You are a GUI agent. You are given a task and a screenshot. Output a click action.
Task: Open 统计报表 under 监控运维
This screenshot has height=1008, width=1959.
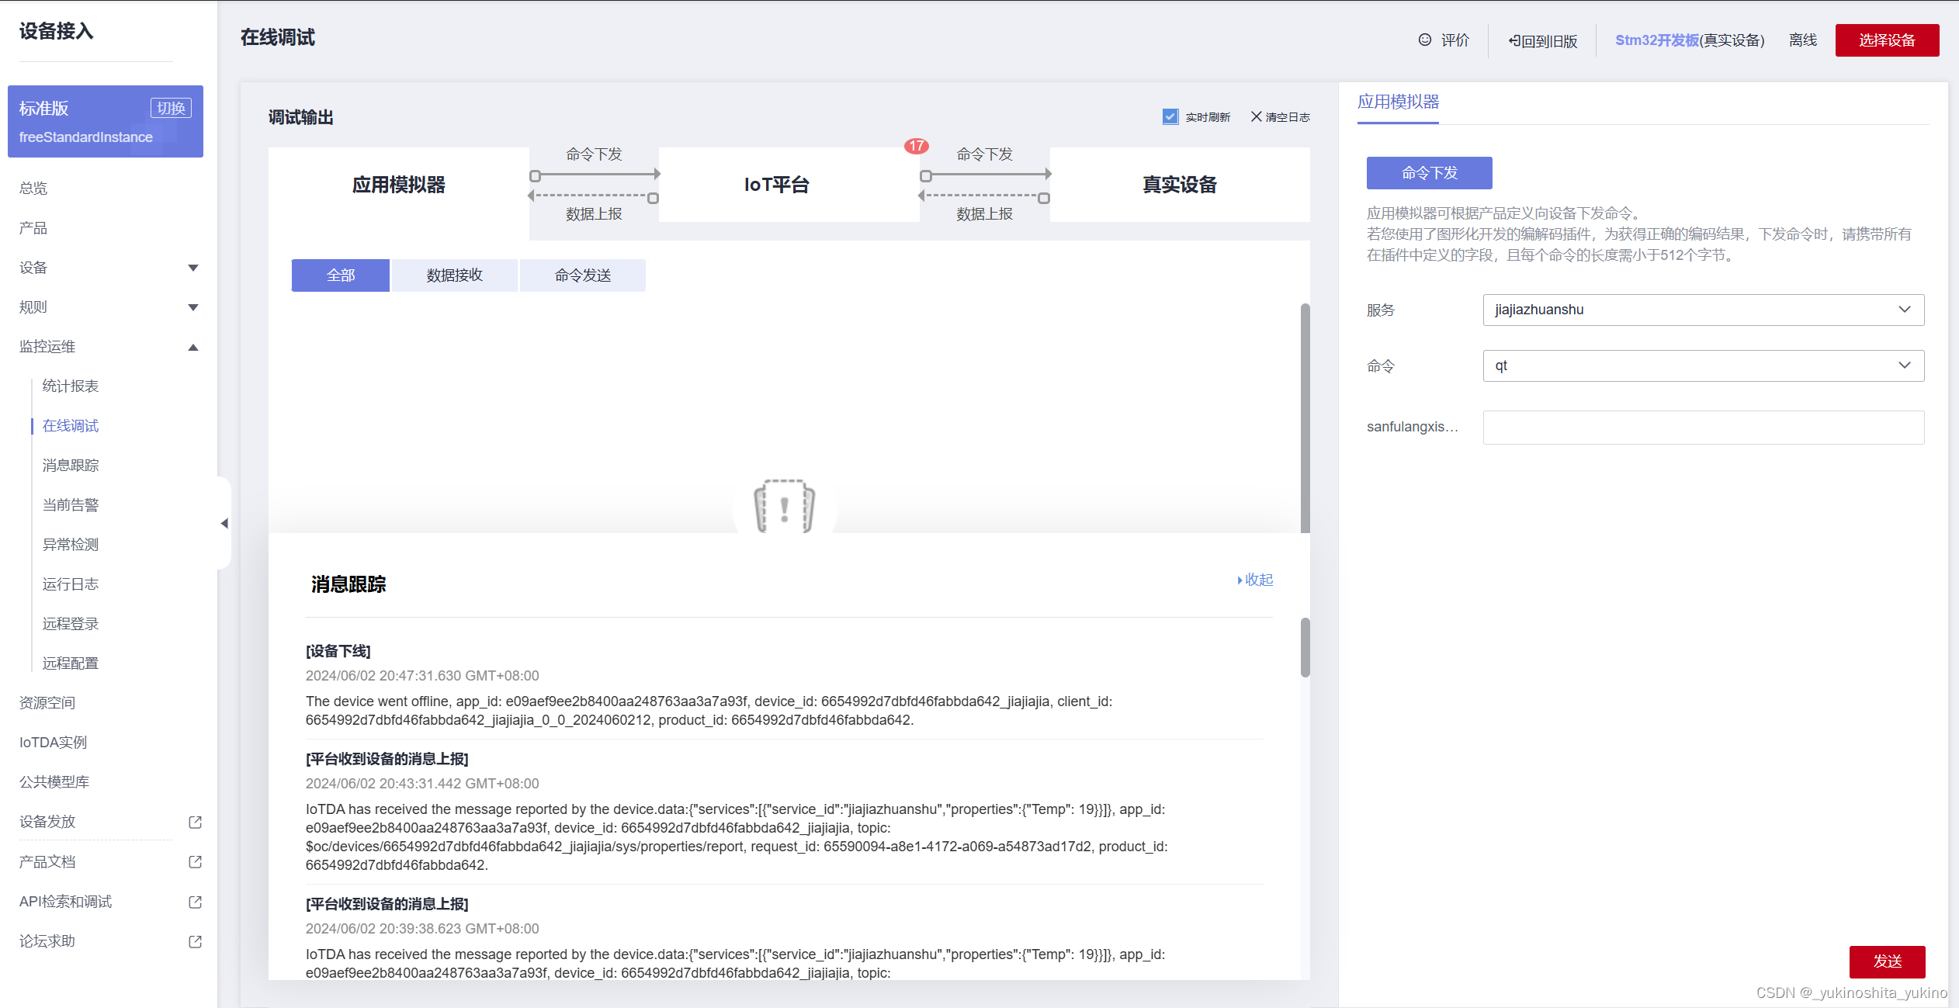tap(70, 386)
